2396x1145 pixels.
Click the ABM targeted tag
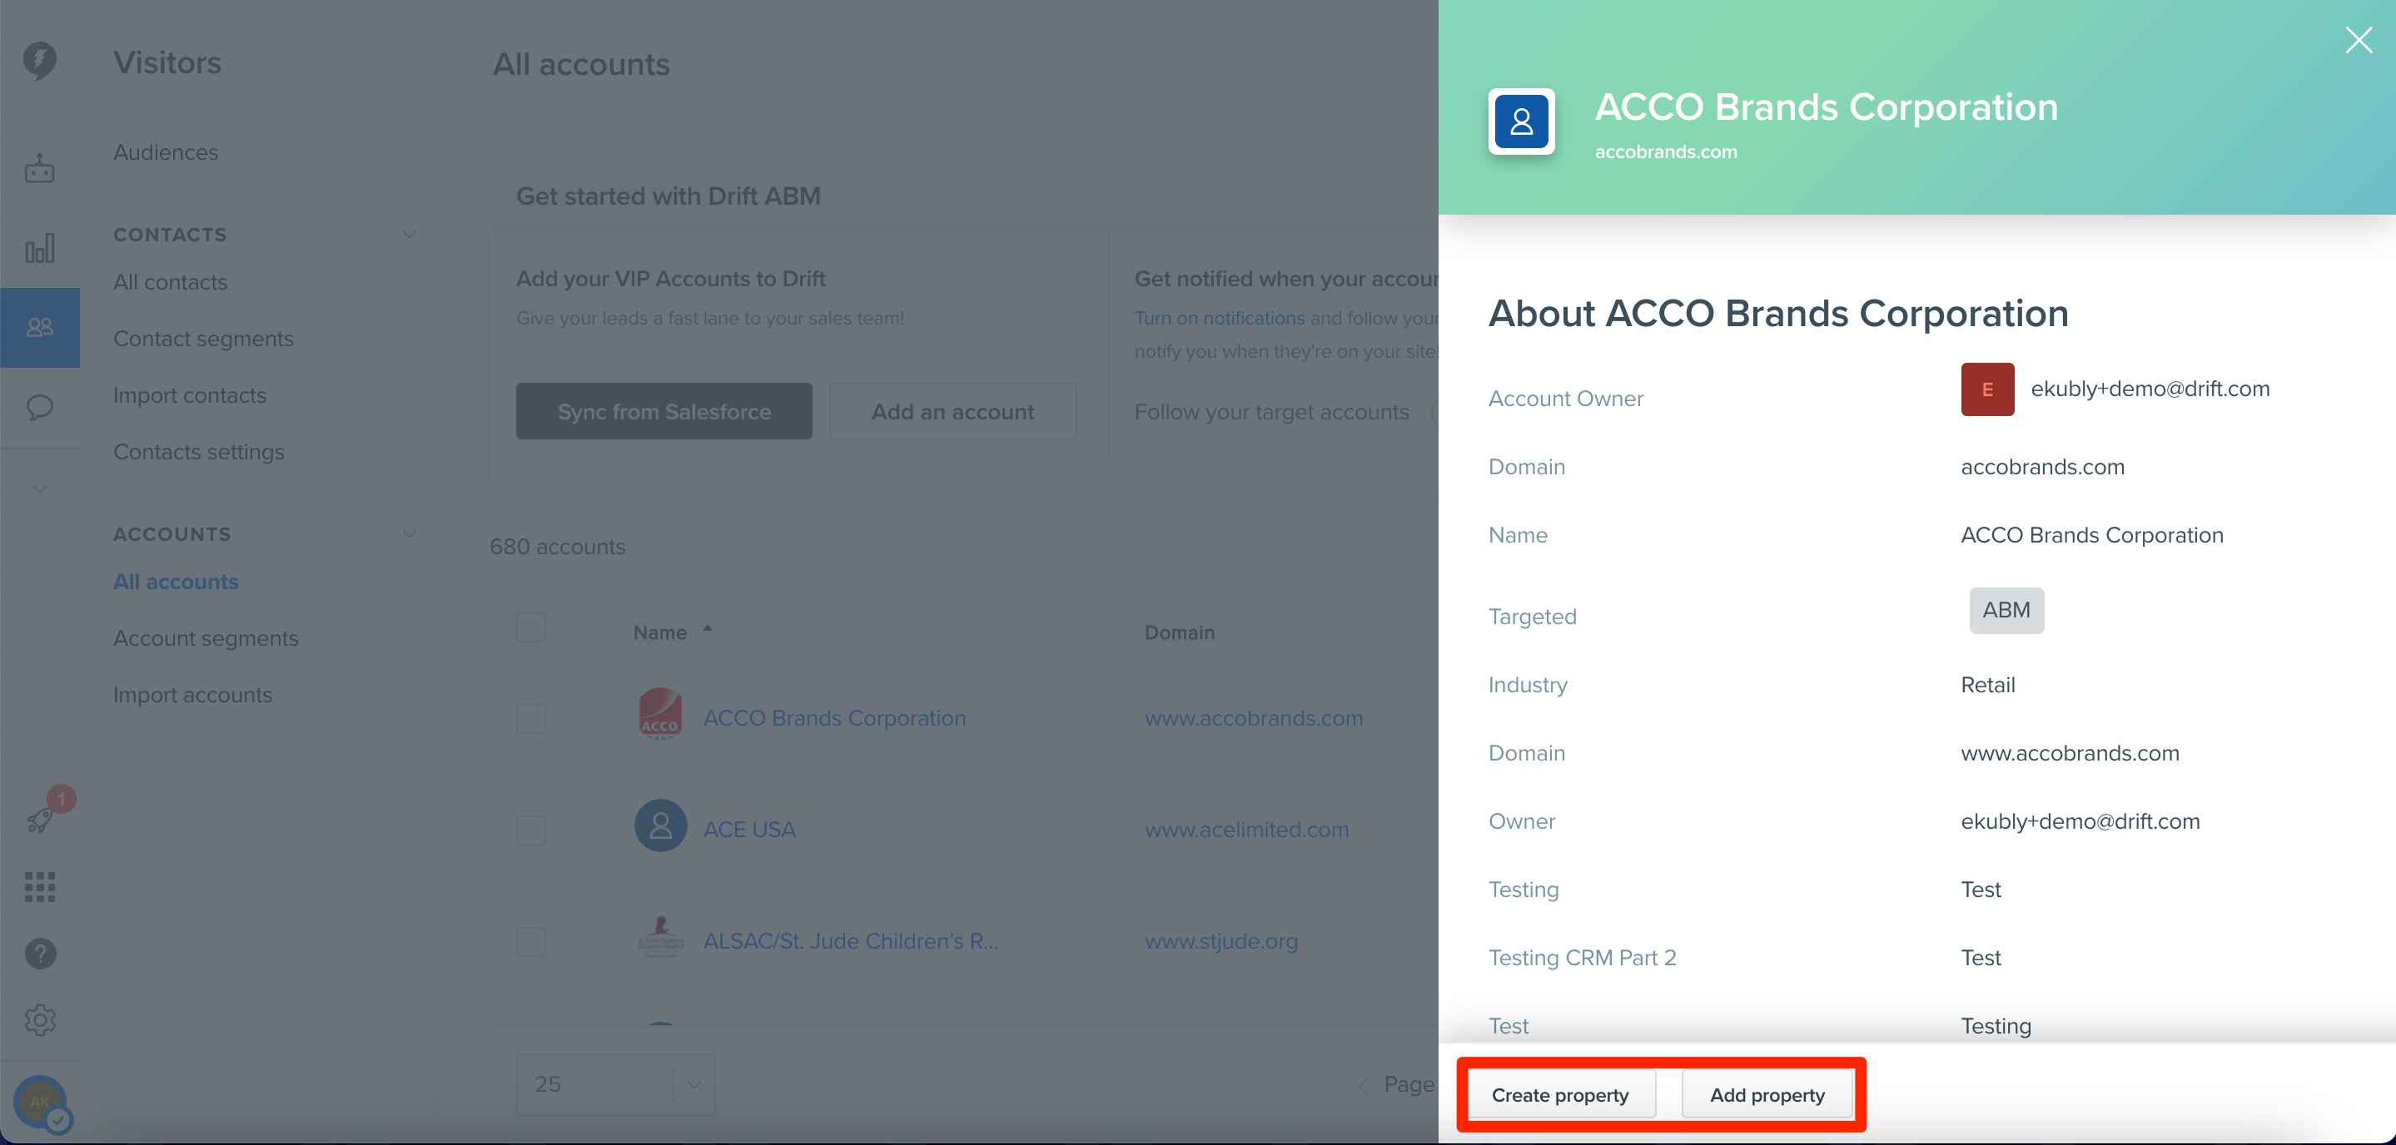(2006, 610)
